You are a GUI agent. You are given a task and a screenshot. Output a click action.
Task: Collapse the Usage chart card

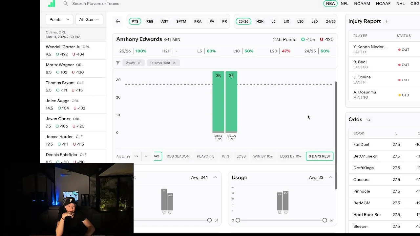pyautogui.click(x=330, y=177)
